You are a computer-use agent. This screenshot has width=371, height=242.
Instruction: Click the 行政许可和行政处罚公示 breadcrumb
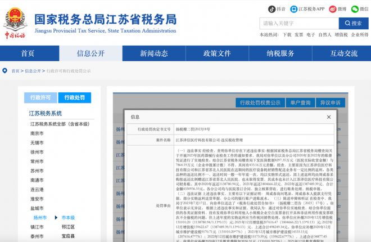tap(69, 71)
